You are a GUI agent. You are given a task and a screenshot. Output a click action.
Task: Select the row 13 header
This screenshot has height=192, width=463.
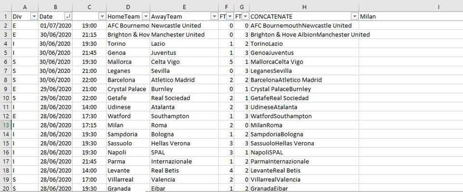click(x=5, y=125)
